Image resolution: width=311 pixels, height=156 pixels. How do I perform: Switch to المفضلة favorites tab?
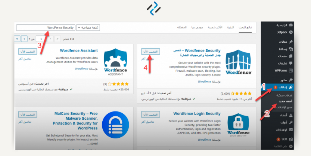[x=182, y=27]
